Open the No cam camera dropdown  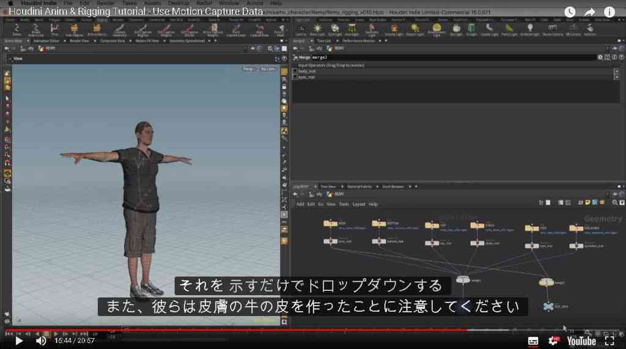pos(268,69)
